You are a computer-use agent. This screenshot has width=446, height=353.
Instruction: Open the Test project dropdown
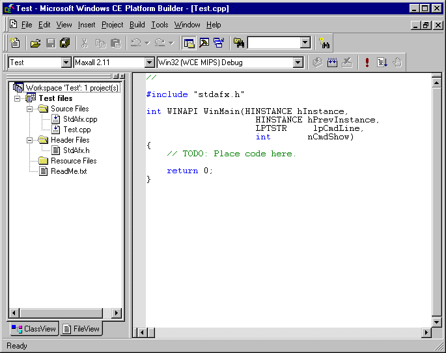click(66, 63)
